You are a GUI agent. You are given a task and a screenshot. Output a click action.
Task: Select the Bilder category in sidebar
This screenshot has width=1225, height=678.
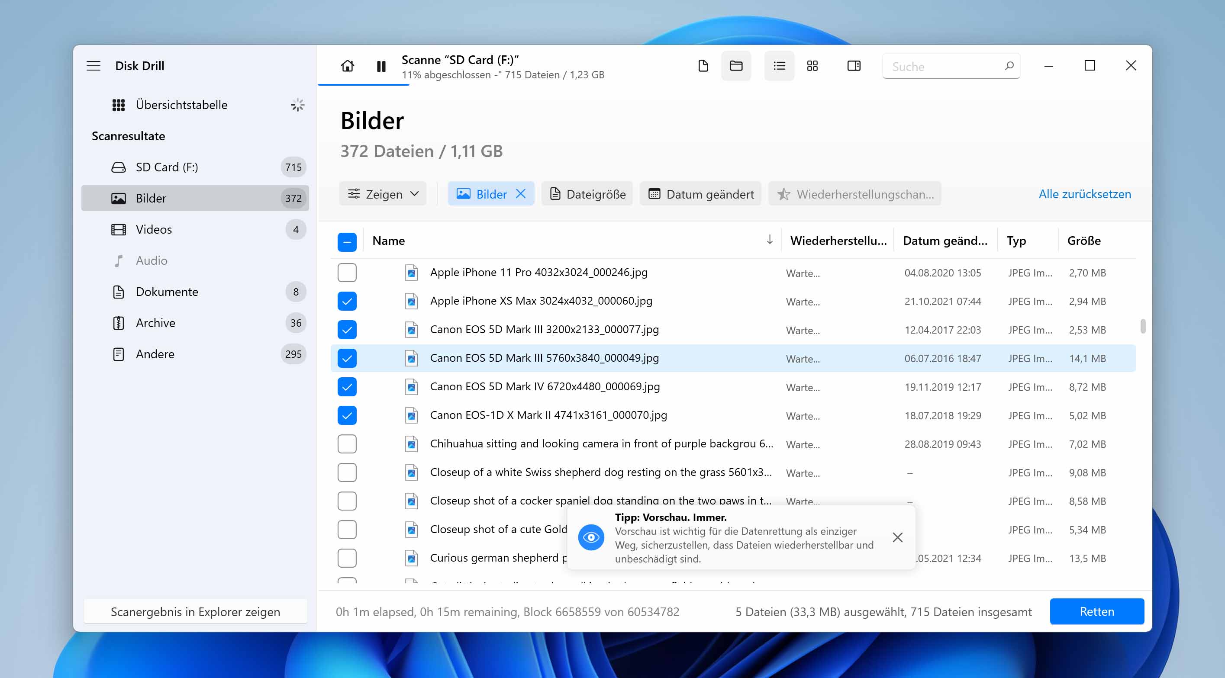tap(195, 198)
